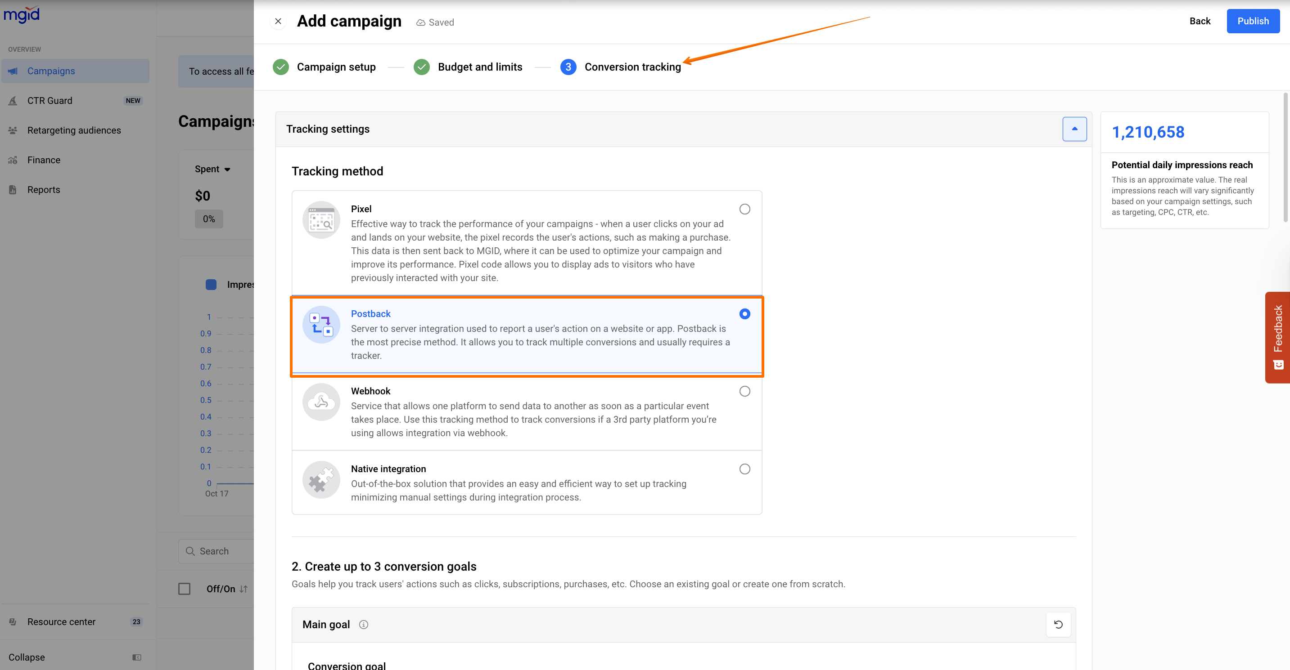
Task: Choose the Native integration radio option
Action: click(744, 469)
